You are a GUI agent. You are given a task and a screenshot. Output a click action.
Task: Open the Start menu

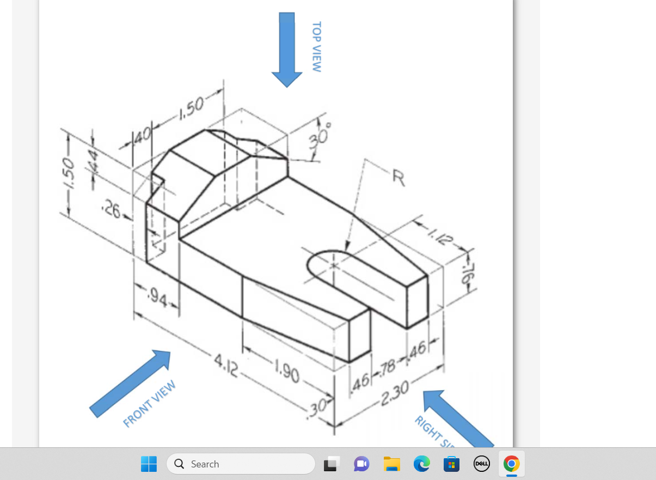click(148, 464)
